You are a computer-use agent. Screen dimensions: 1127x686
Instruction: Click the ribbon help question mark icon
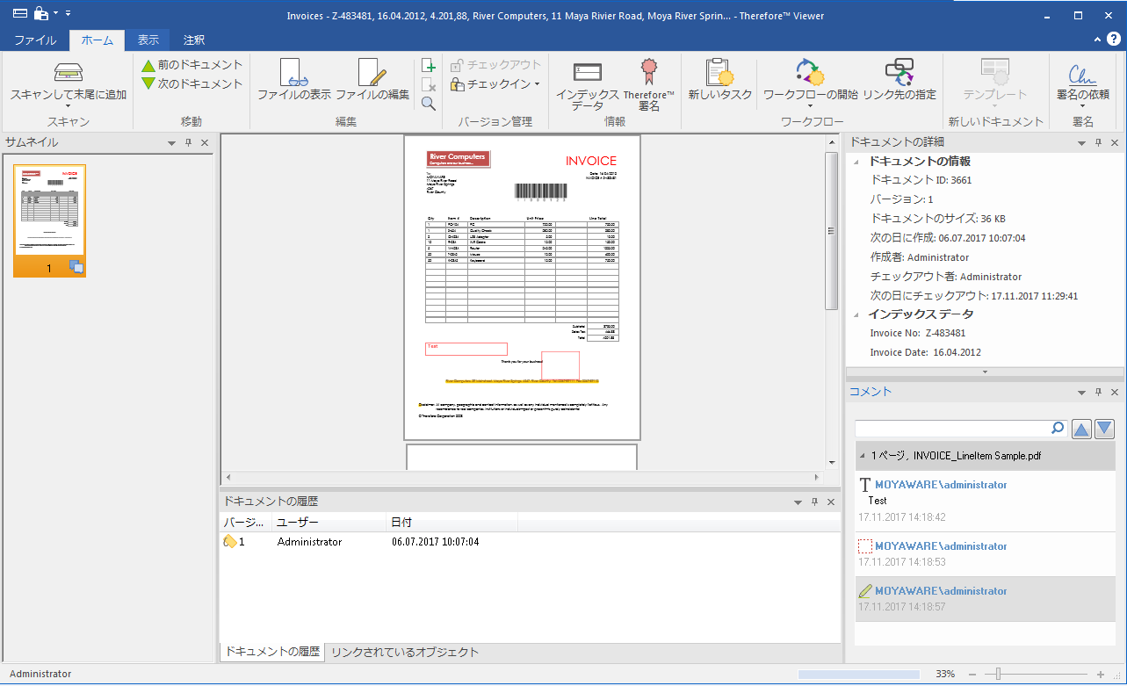tap(1113, 40)
